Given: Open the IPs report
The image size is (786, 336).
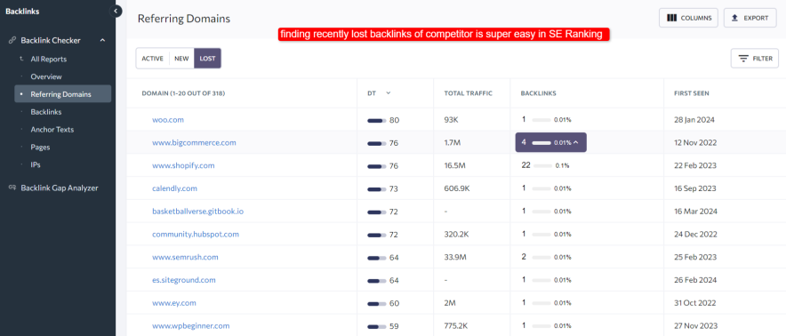Looking at the screenshot, I should click(x=36, y=164).
